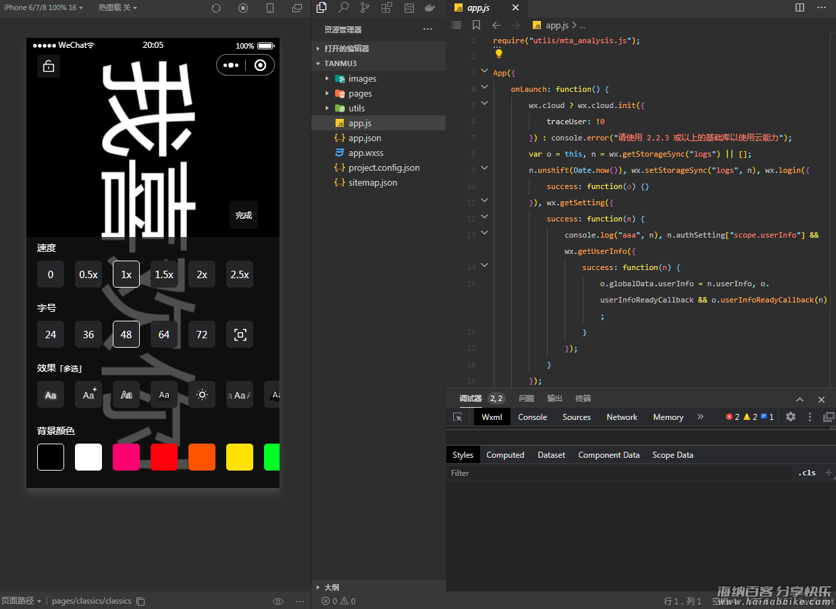
Task: Toggle the eye icon in the bottom bar
Action: tap(278, 601)
